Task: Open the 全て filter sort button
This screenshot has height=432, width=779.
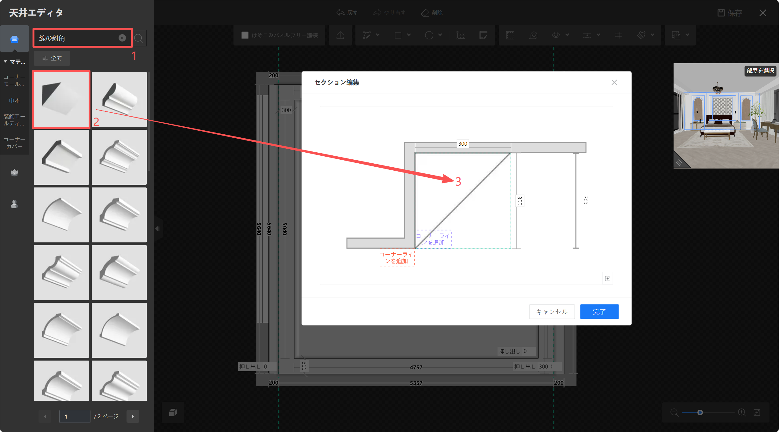Action: pyautogui.click(x=52, y=58)
